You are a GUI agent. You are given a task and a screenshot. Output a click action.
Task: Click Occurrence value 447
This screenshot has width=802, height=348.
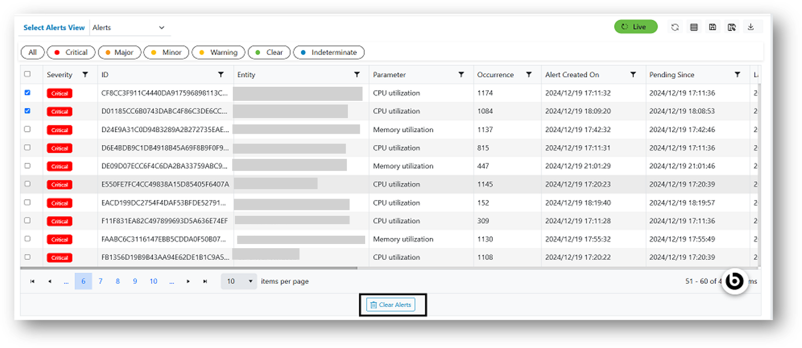[483, 166]
